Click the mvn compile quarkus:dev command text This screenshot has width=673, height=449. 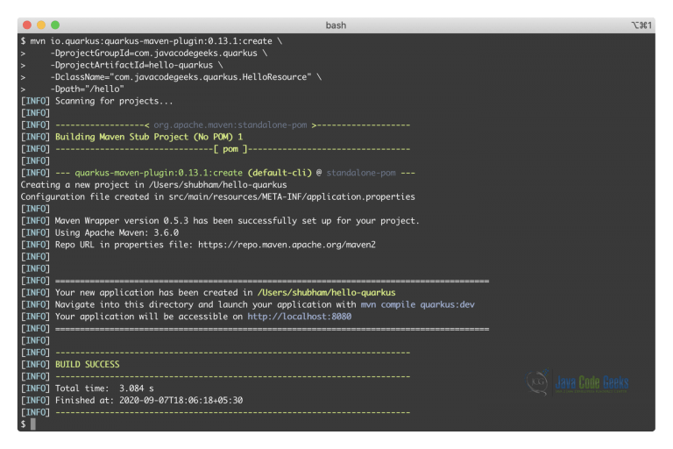point(418,304)
